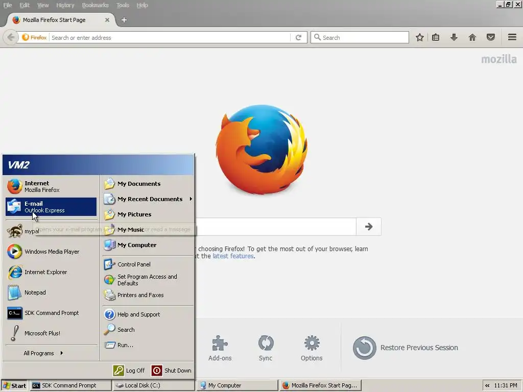The image size is (523, 392).
Task: Open Firefox History menu
Action: coord(65,5)
